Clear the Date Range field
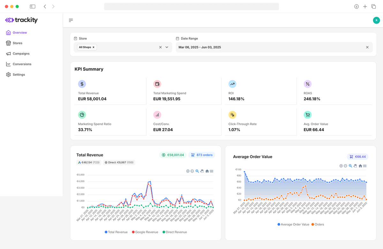The height and width of the screenshot is (249, 383). (x=367, y=47)
